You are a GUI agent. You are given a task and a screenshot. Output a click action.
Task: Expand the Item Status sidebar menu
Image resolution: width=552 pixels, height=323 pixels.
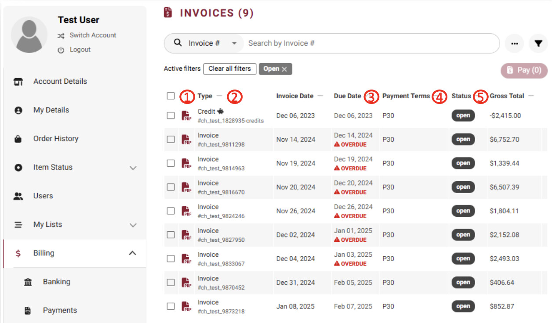pyautogui.click(x=133, y=168)
